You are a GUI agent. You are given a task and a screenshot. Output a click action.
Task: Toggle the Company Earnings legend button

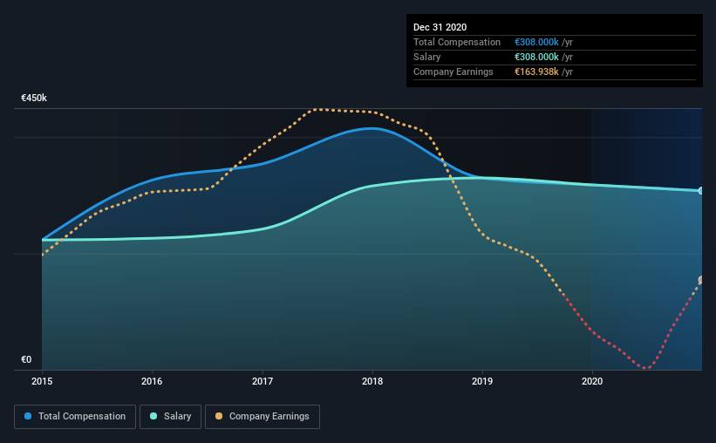tap(263, 417)
